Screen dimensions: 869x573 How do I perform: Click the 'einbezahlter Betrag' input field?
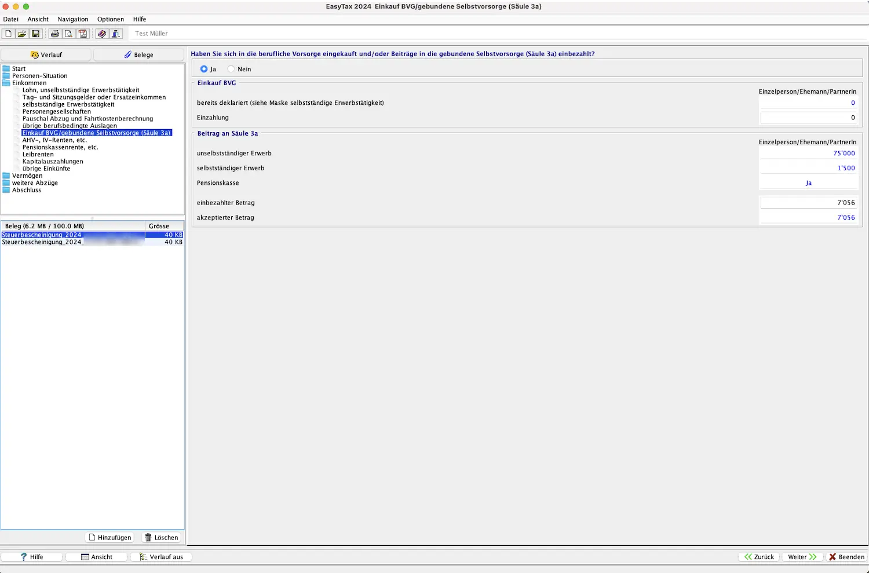pyautogui.click(x=808, y=203)
